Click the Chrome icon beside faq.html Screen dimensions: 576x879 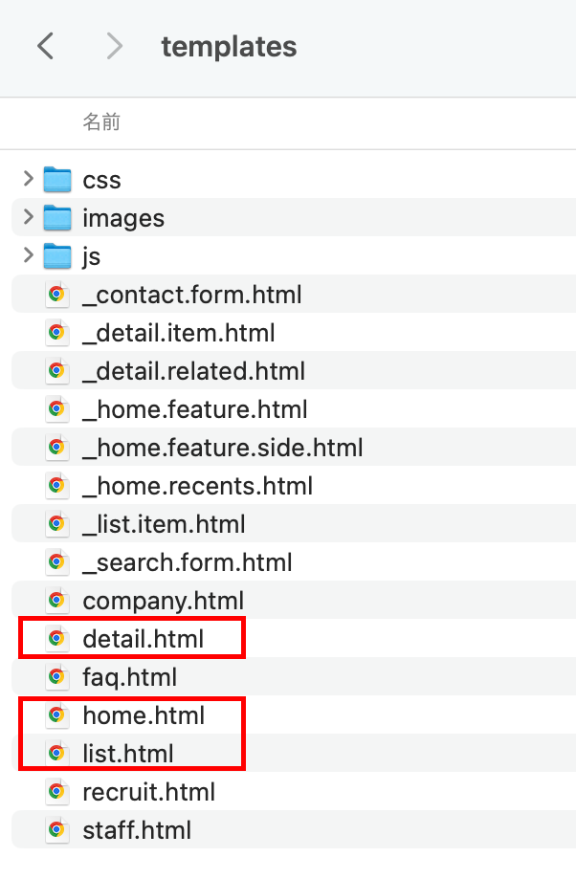point(56,677)
